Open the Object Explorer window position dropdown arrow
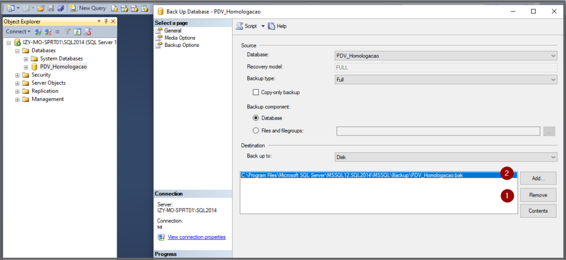The height and width of the screenshot is (260, 566). 100,21
